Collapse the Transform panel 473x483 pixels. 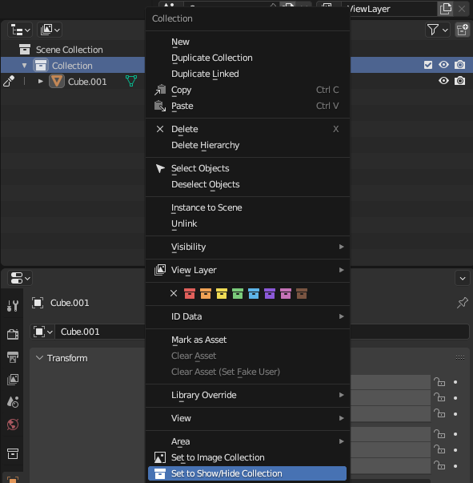coord(39,358)
